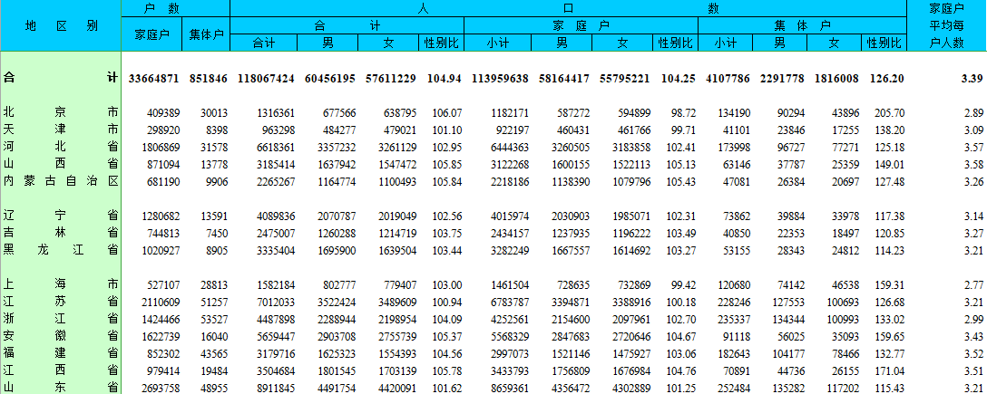Viewport: 987px width, 394px height.
Task: Click 浙江省 集体户 count cell 53527
Action: click(x=211, y=319)
